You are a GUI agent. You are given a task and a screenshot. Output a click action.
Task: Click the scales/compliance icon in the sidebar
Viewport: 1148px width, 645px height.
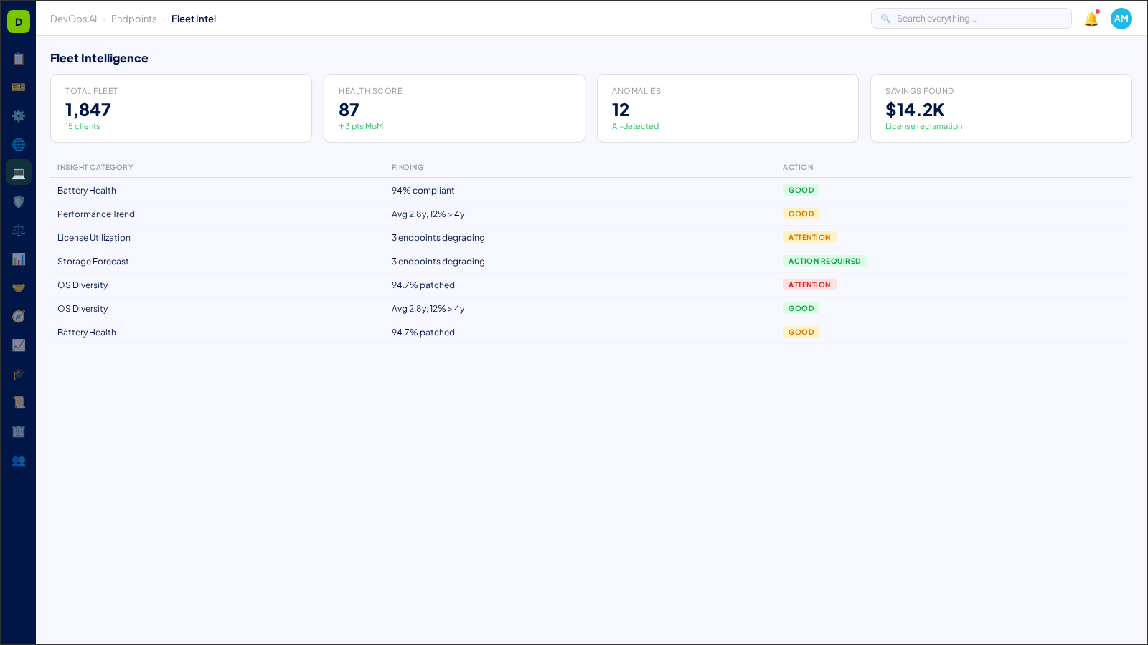tap(19, 230)
